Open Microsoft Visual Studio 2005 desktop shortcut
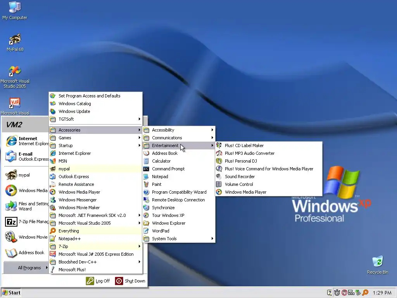397x298 pixels. click(x=15, y=77)
